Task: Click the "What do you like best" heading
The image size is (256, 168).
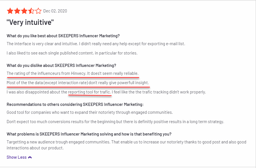Action: [x=63, y=36]
